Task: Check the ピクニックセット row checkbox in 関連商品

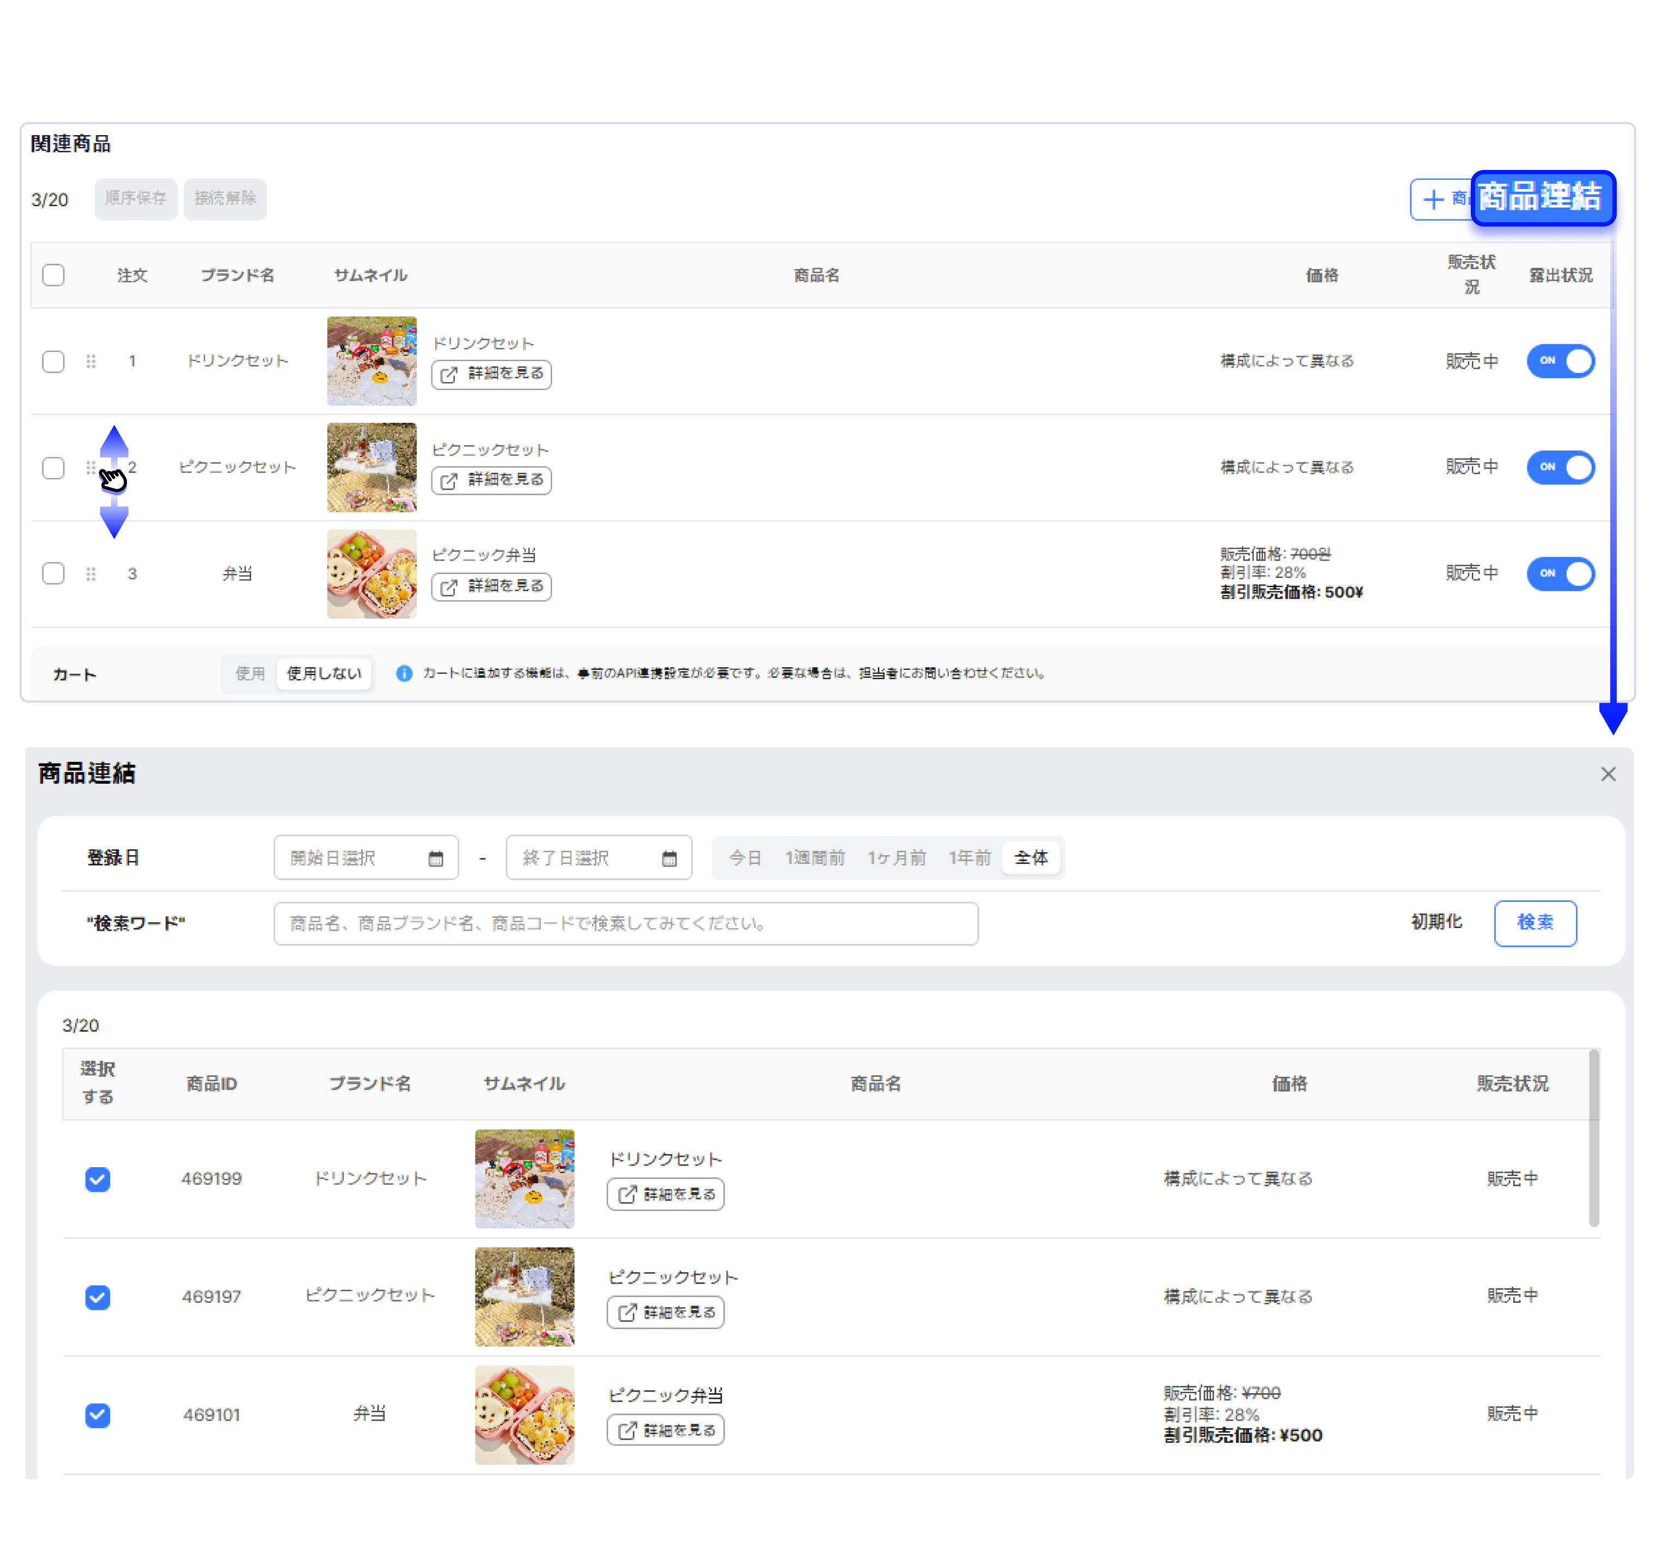Action: coord(53,468)
